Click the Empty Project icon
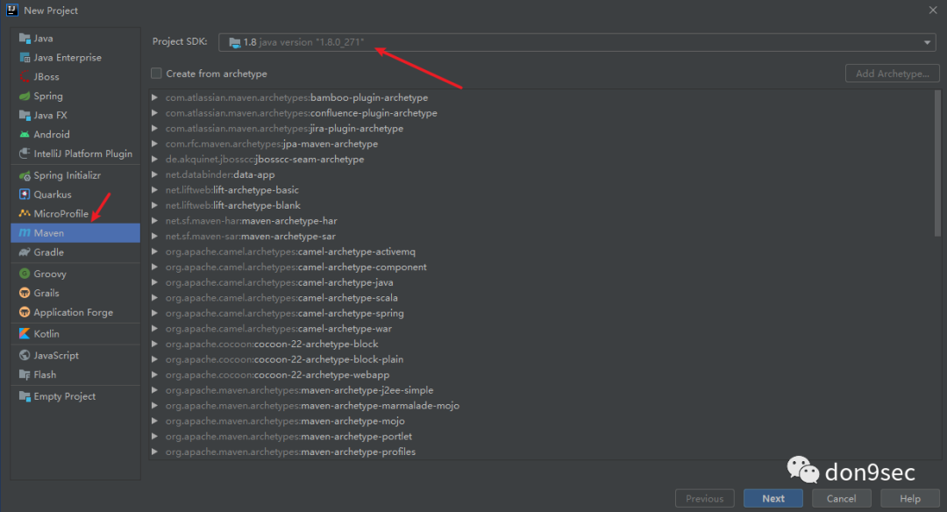The image size is (947, 512). tap(25, 396)
